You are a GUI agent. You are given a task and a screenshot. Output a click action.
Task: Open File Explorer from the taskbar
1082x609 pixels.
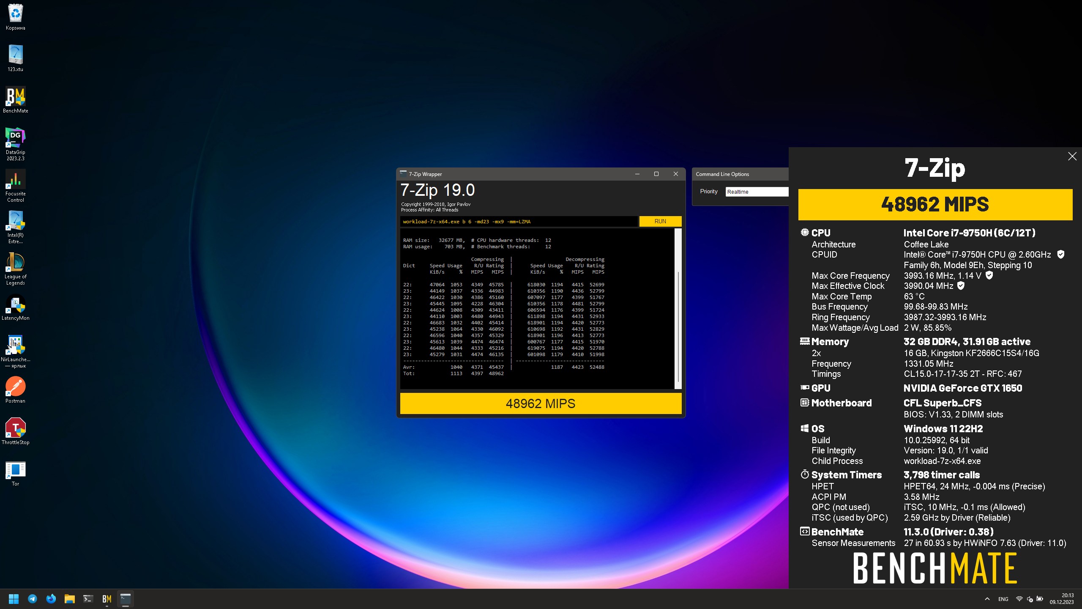click(70, 599)
